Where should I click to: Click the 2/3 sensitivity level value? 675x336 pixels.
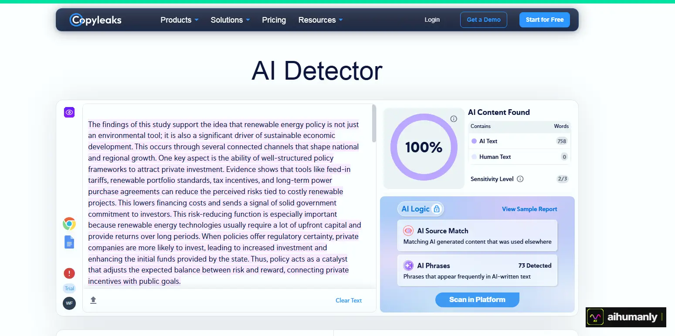coord(562,179)
